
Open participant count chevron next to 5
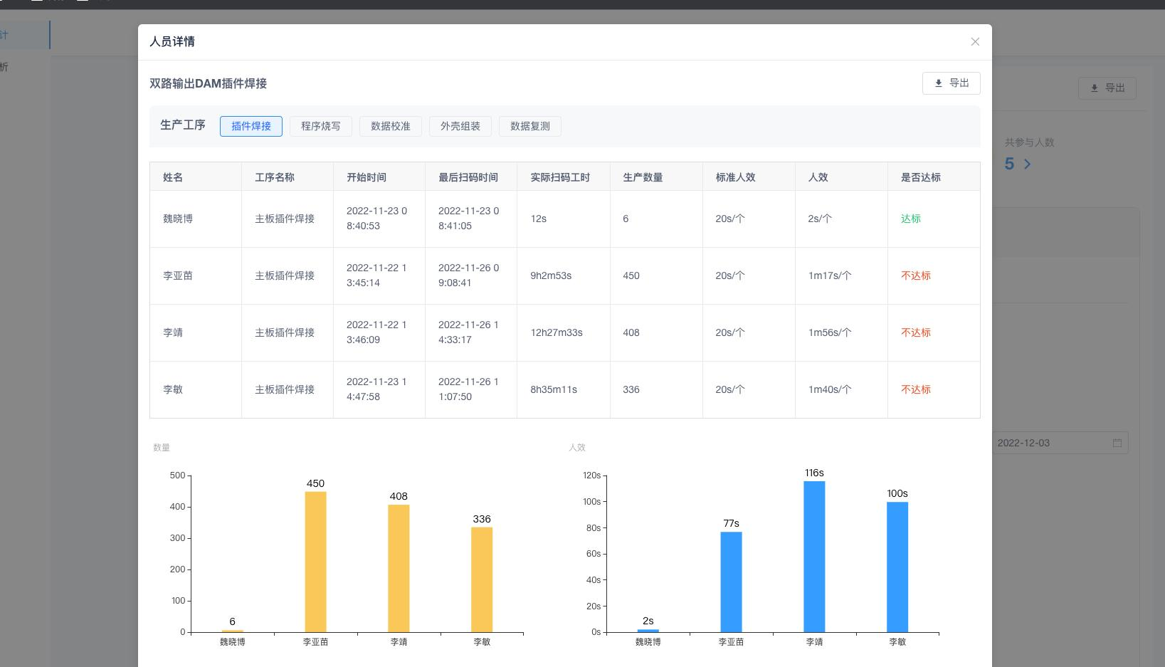click(1027, 164)
